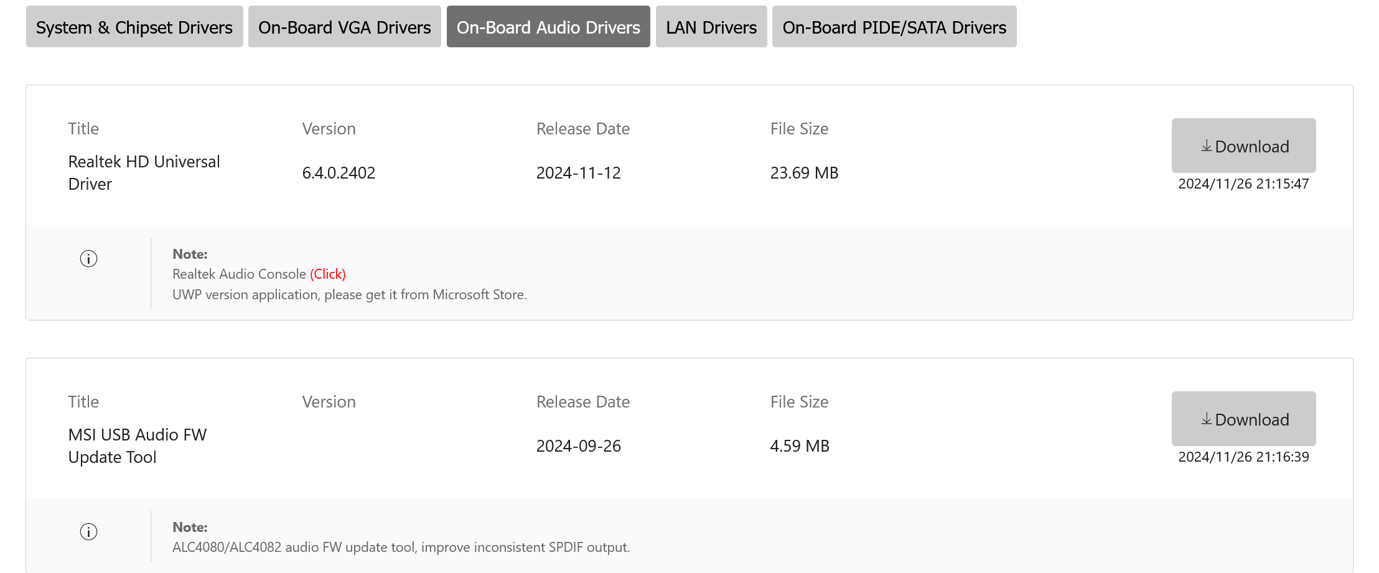Image resolution: width=1379 pixels, height=573 pixels.
Task: Click the 4.59 MB file size
Action: [x=800, y=446]
